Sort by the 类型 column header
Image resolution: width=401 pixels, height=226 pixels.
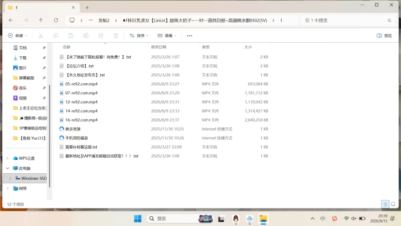point(206,47)
